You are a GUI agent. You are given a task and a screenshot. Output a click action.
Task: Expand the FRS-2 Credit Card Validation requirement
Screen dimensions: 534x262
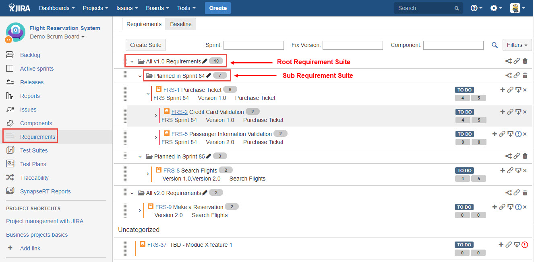point(156,116)
